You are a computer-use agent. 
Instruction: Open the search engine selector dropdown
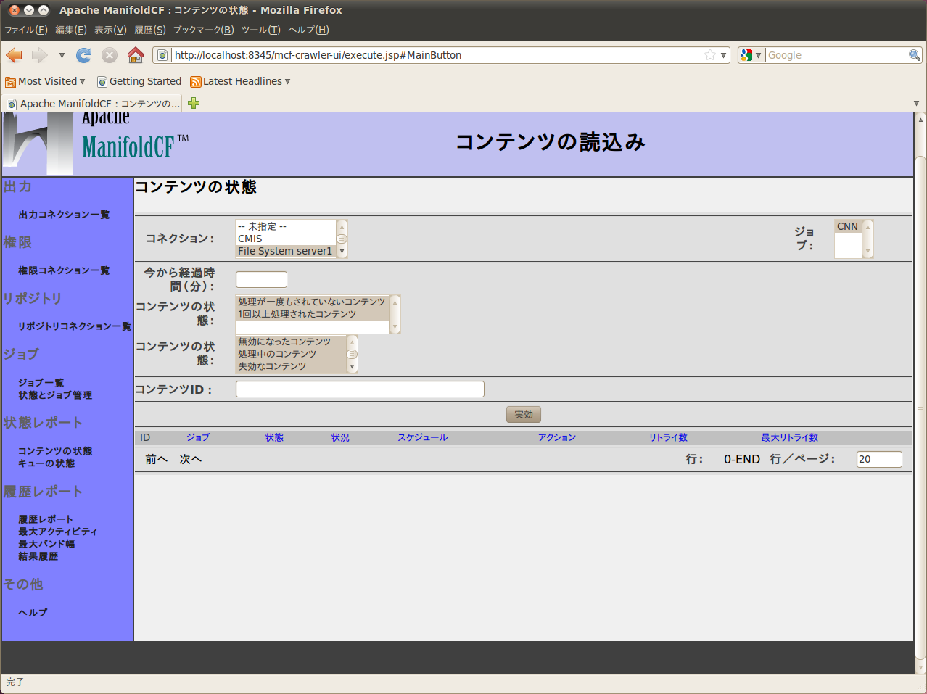pos(751,55)
